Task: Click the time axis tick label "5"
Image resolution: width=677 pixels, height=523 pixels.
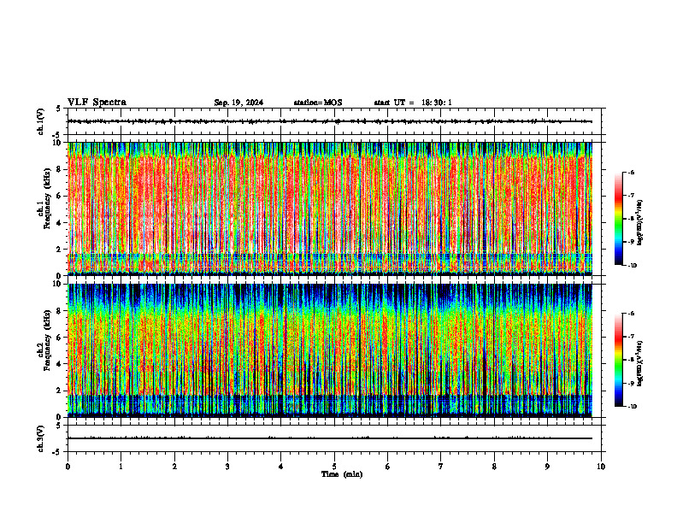Action: 334,467
